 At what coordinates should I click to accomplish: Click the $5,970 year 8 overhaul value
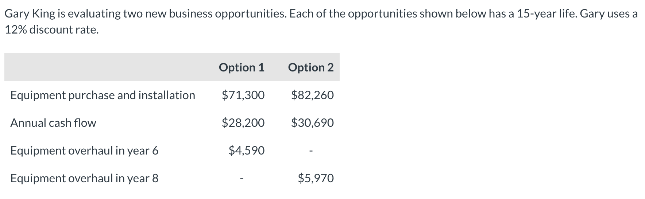point(316,178)
